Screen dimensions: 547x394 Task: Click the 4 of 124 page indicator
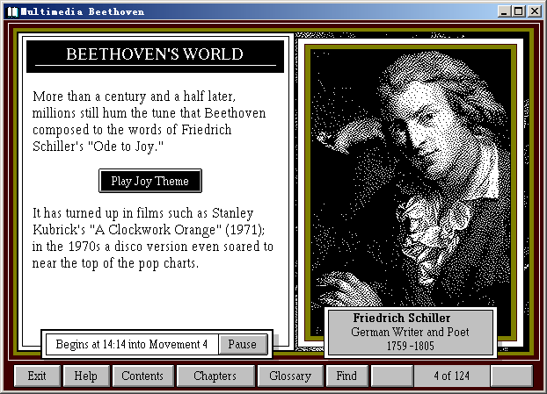point(452,376)
